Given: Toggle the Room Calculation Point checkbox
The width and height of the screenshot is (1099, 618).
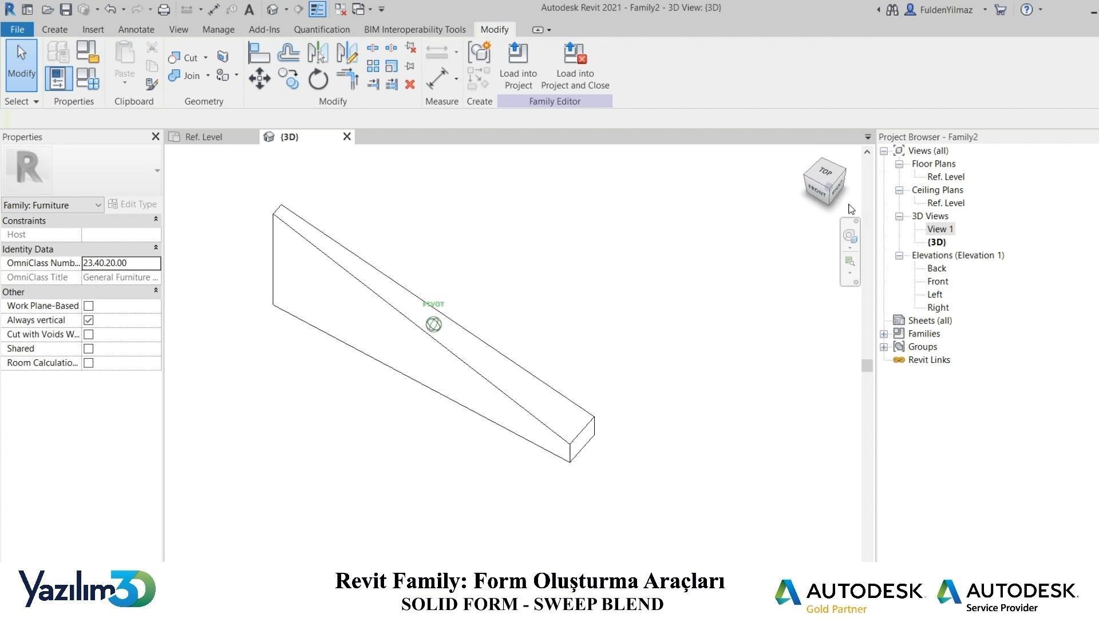Looking at the screenshot, I should tap(89, 363).
